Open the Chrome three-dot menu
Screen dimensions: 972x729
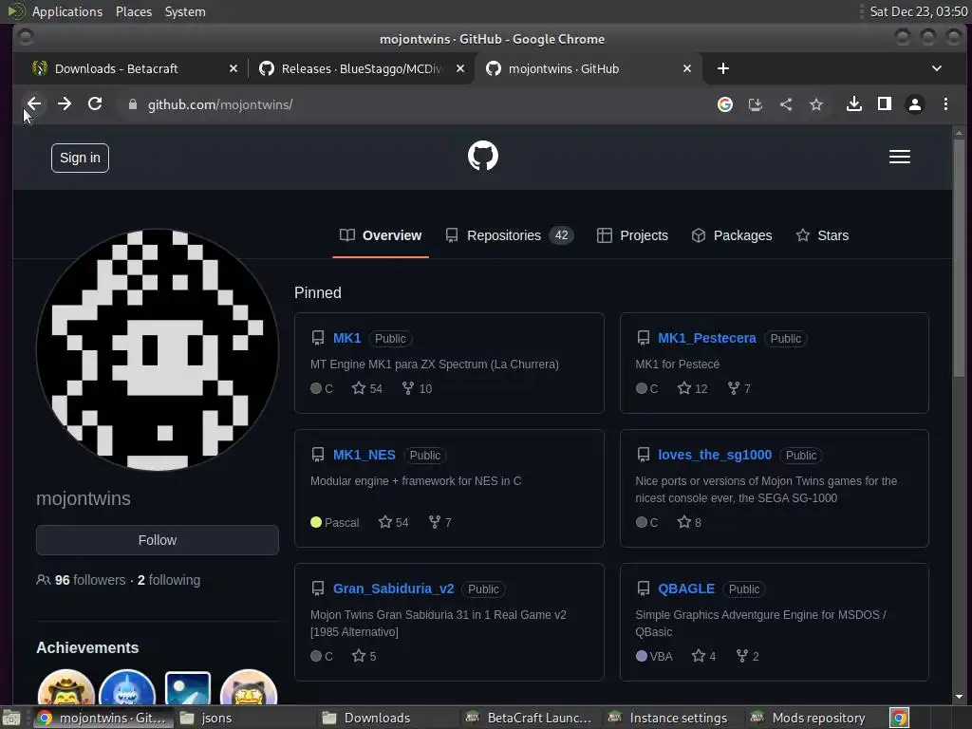point(945,104)
